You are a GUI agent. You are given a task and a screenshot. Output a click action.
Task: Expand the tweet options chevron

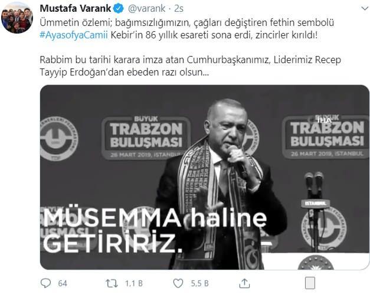365,9
